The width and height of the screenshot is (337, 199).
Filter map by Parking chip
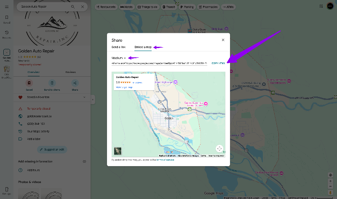tap(187, 7)
